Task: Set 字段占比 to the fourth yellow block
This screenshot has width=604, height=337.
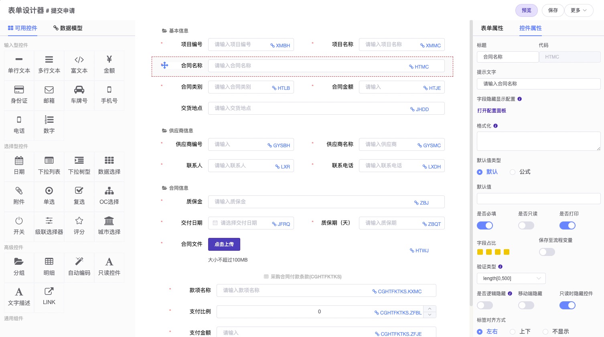Action: coord(507,252)
